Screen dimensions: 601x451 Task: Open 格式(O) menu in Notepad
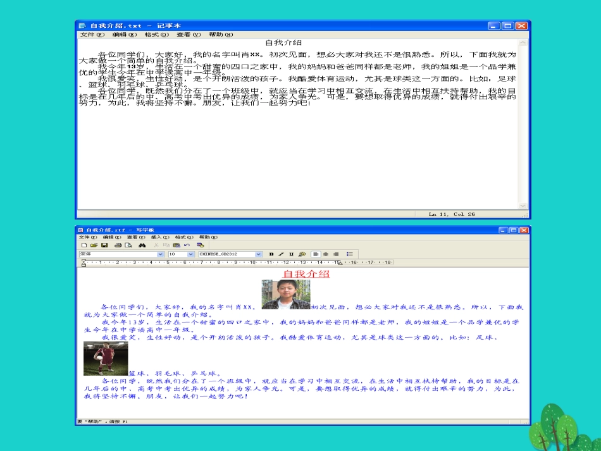pyautogui.click(x=156, y=35)
